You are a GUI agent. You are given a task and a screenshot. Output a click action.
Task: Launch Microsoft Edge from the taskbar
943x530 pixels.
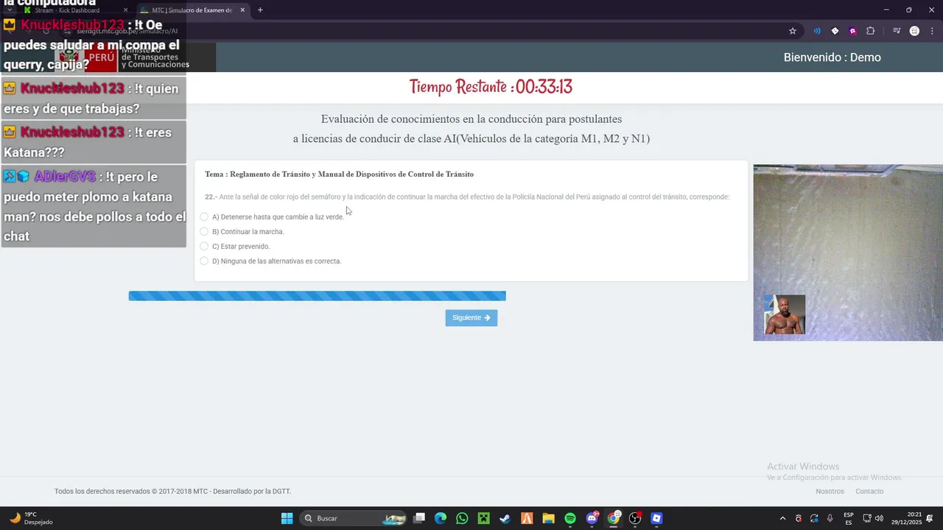(441, 518)
